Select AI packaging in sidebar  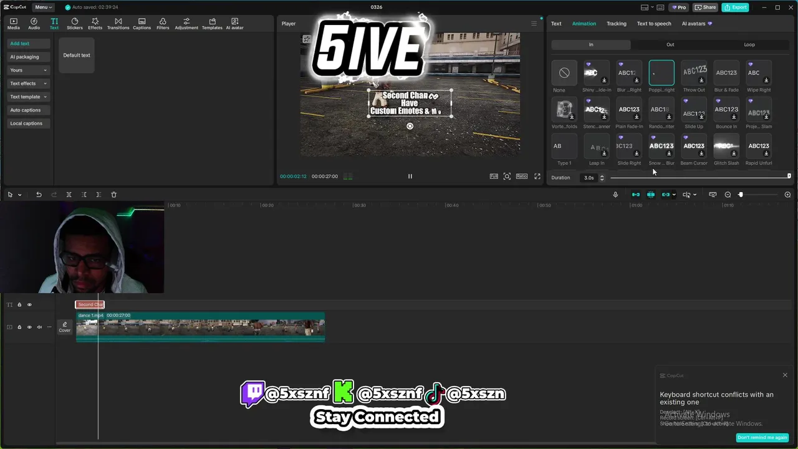(29, 57)
